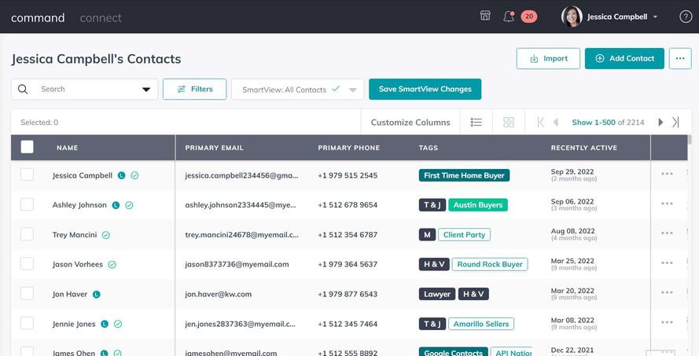Image resolution: width=699 pixels, height=356 pixels.
Task: Click phone +1 979 364 5637
Action: point(348,264)
